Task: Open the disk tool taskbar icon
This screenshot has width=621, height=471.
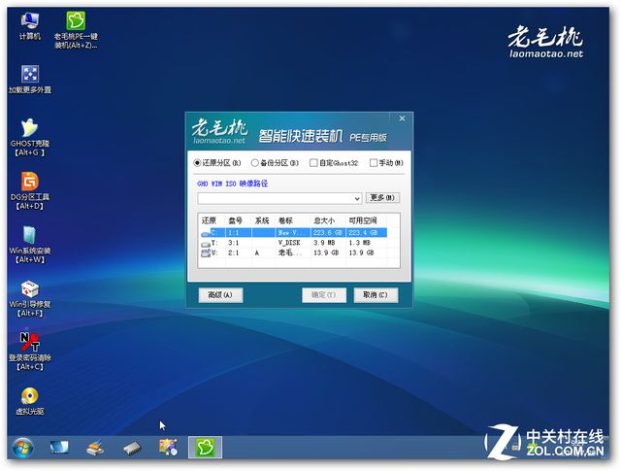Action: click(95, 448)
